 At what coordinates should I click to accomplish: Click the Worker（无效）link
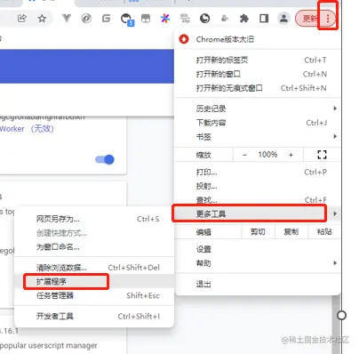[x=27, y=129]
